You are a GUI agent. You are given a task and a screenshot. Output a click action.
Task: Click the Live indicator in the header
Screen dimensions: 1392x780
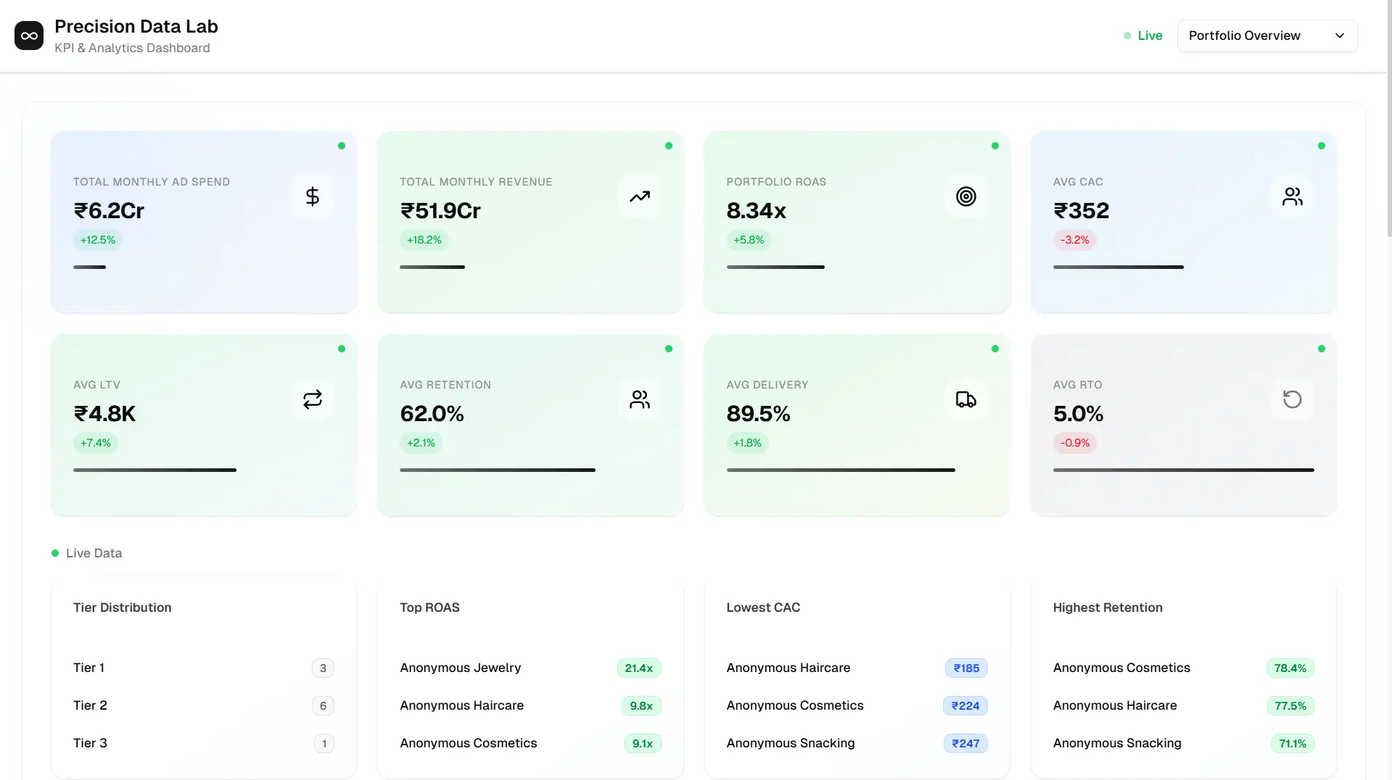click(x=1142, y=35)
